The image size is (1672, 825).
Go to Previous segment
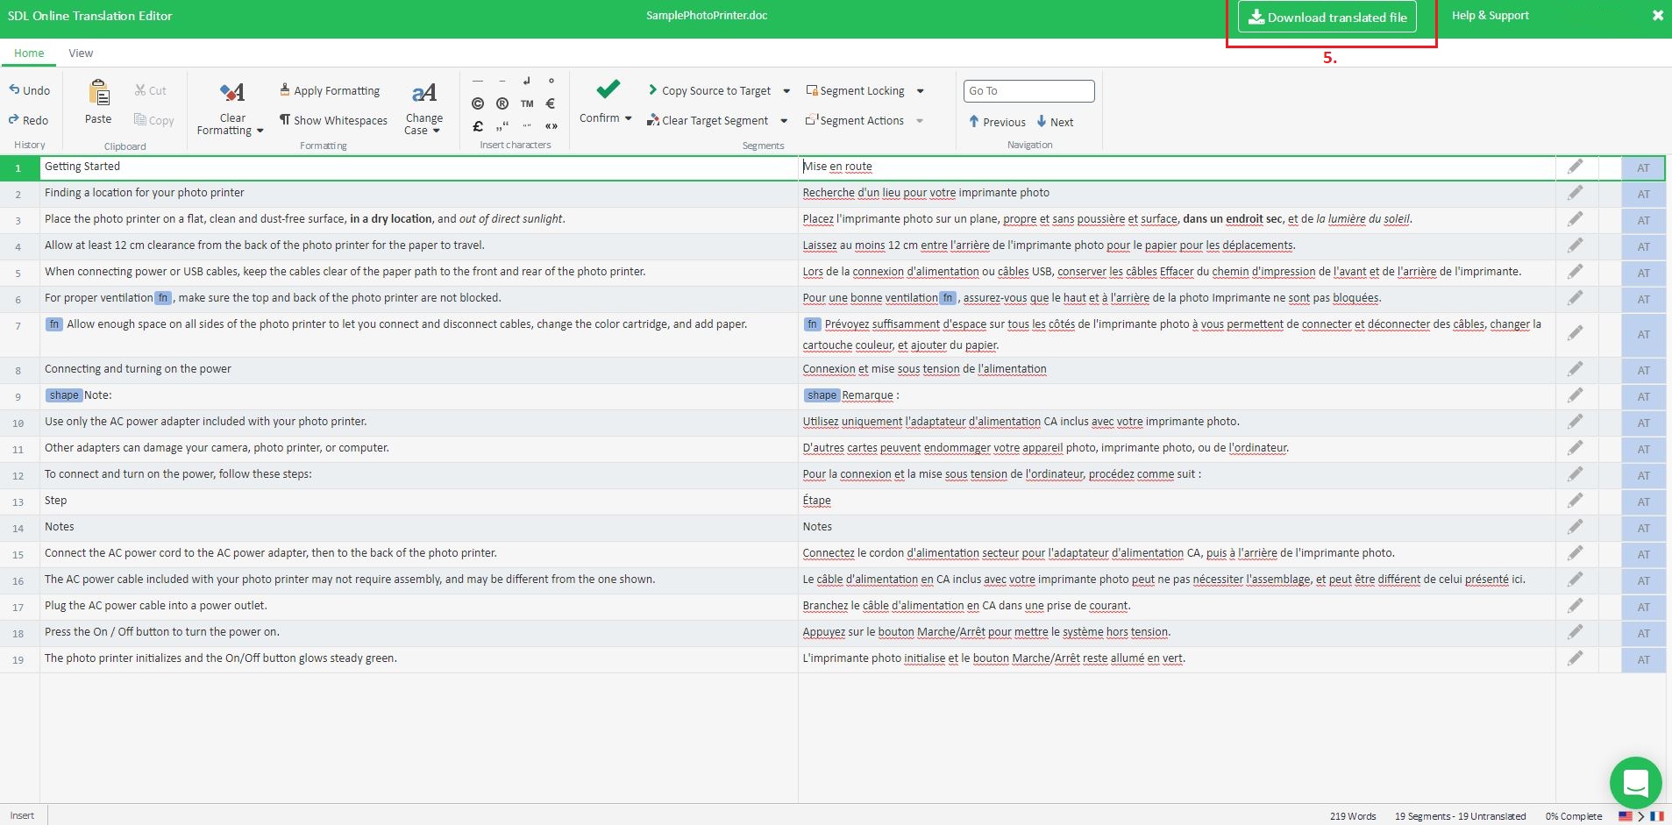[x=997, y=122]
